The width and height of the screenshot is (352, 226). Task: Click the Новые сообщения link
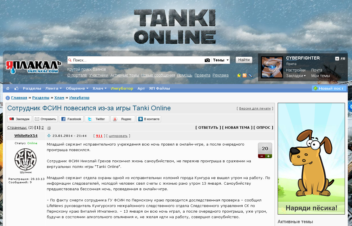point(158,75)
